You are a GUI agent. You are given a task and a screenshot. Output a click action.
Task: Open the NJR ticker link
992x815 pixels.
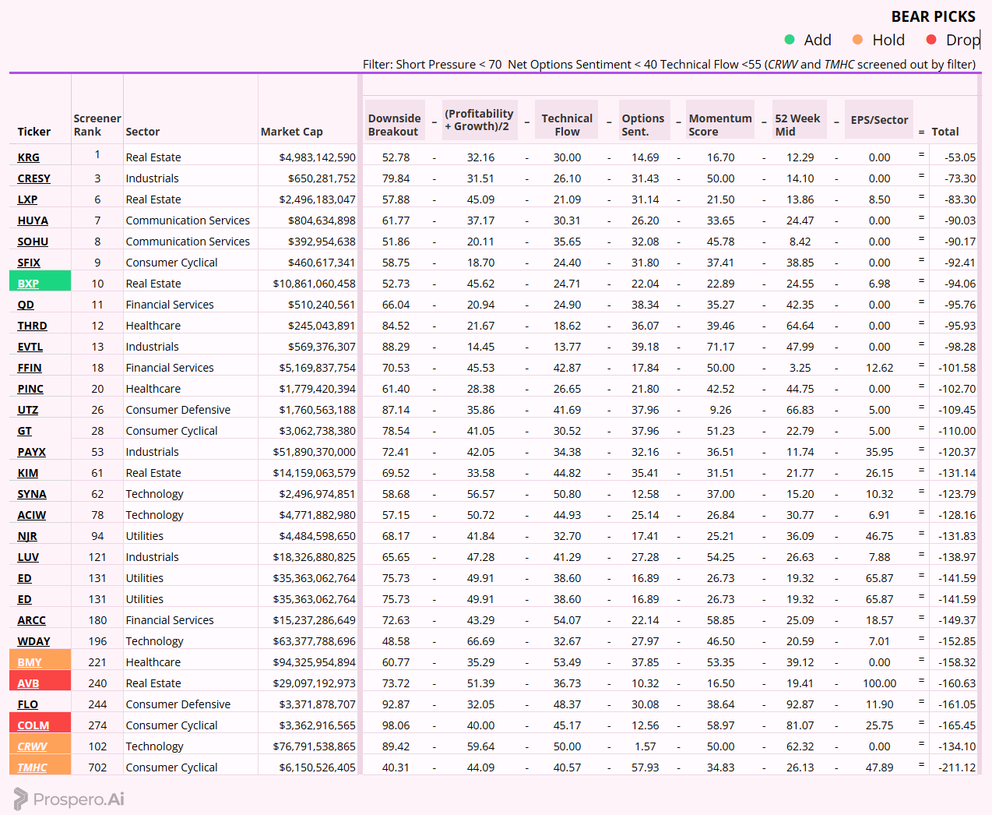(x=27, y=536)
